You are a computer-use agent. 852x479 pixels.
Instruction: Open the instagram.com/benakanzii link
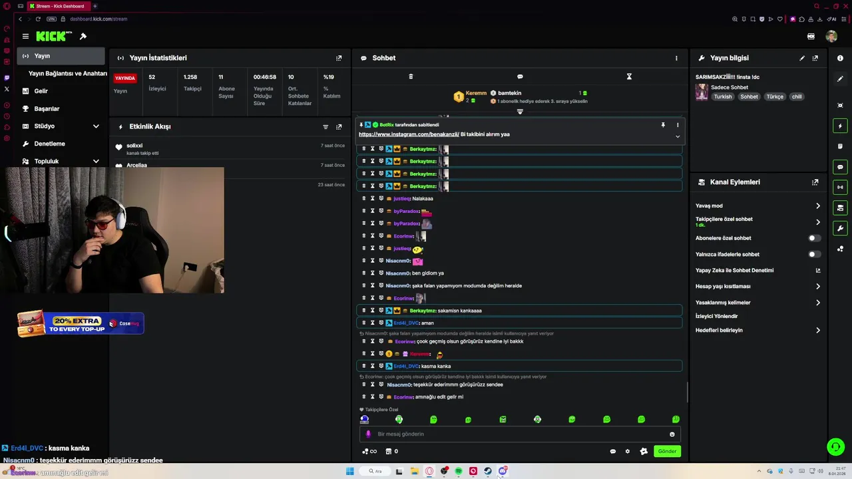pos(409,134)
